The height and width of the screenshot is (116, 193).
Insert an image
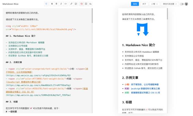tap(76, 4)
